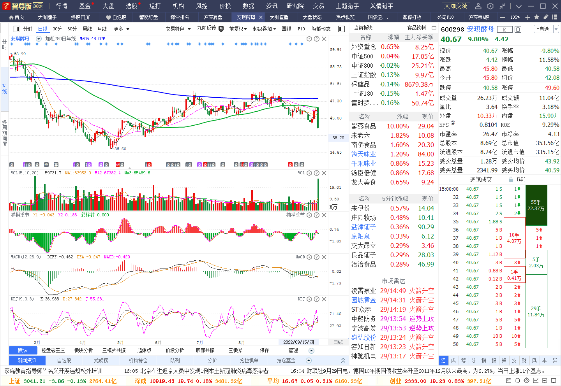Expand the news panel with double chevron

343,361
